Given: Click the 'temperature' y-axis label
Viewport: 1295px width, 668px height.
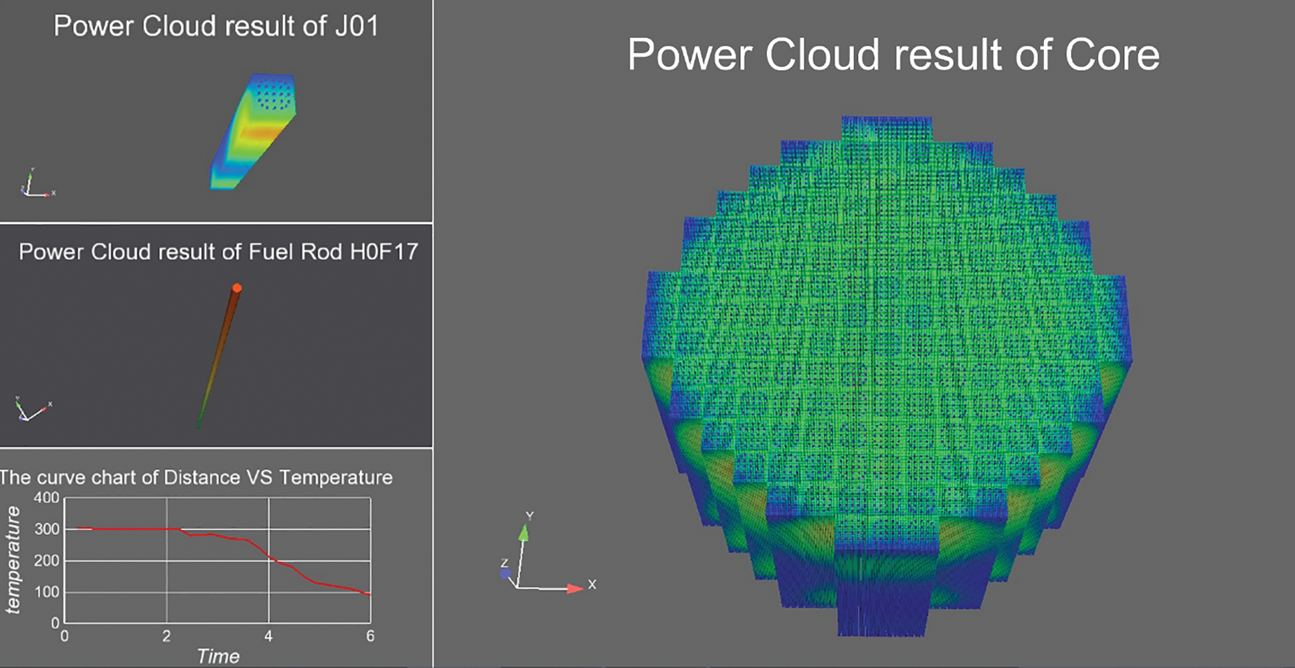Looking at the screenshot, I should 13,560.
